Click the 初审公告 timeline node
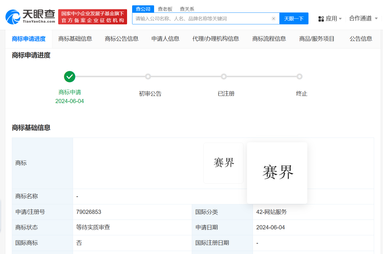Image resolution: width=383 pixels, height=254 pixels. tap(148, 76)
